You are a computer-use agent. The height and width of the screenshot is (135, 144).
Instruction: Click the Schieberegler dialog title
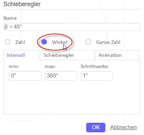22,4
